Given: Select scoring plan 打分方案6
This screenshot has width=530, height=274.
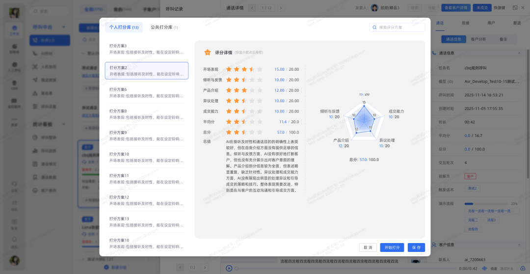Looking at the screenshot, I should click(x=146, y=92).
